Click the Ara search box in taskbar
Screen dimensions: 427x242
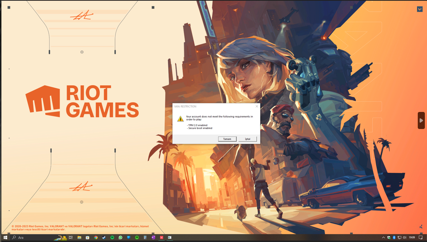pos(38,237)
